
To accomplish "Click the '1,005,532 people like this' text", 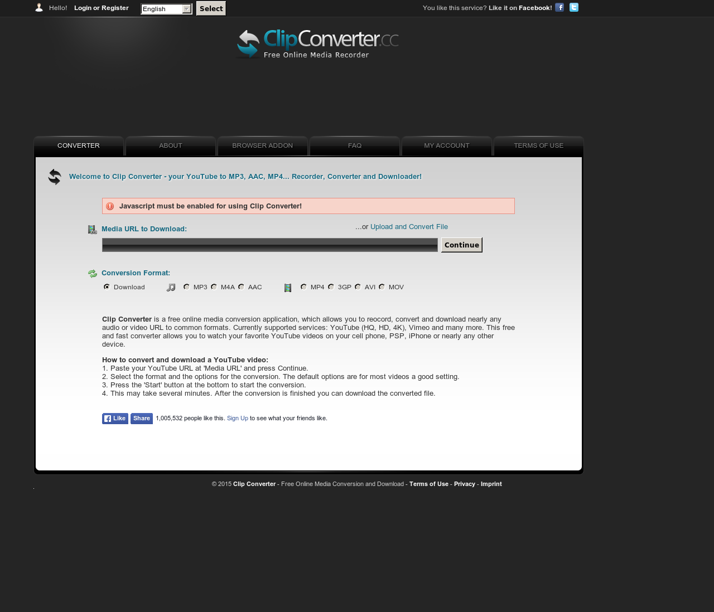I will tap(190, 418).
